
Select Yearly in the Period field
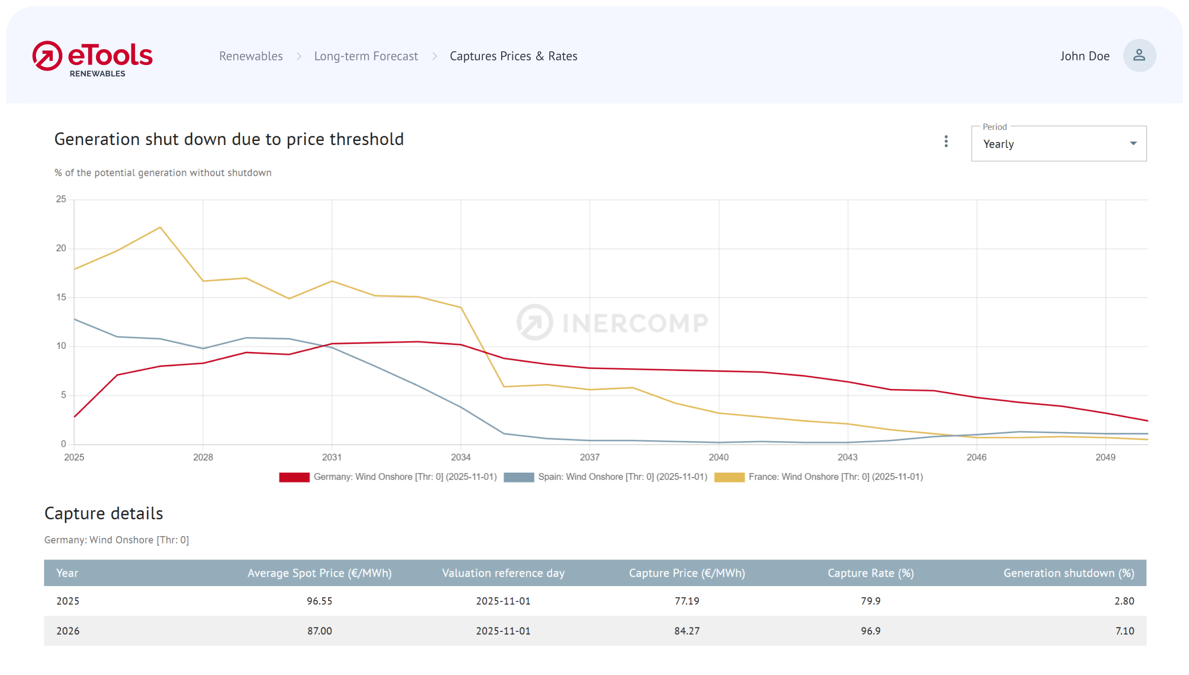pos(999,144)
